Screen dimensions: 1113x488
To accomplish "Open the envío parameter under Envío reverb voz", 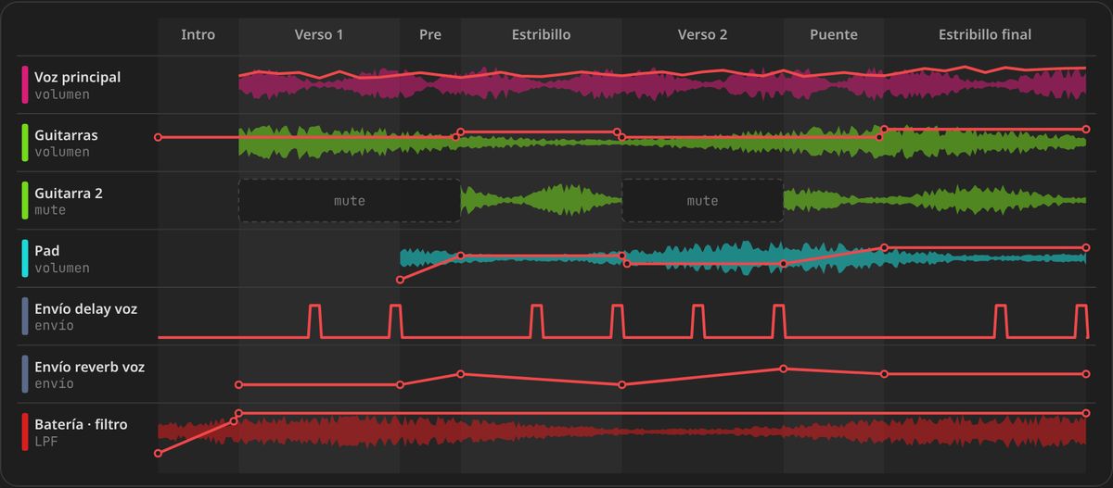I will (54, 383).
